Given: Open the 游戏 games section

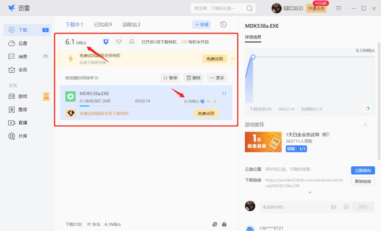Looking at the screenshot, I should 27,96.
